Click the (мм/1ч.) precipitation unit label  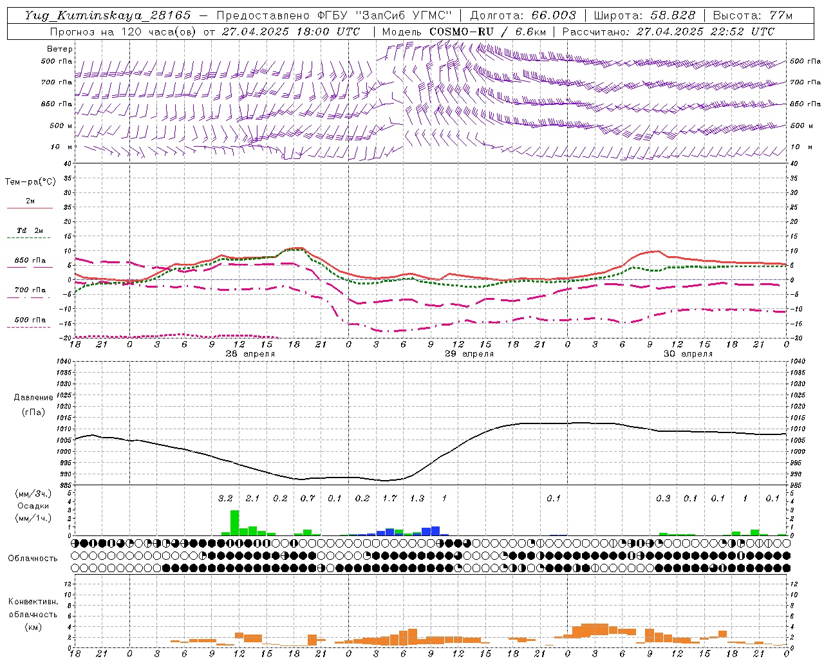tap(33, 518)
